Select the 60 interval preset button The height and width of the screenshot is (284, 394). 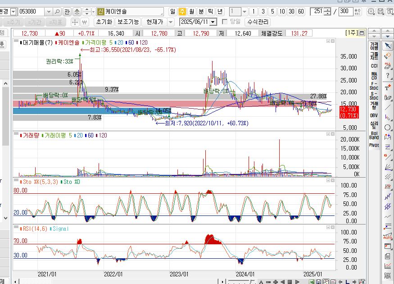click(x=301, y=12)
